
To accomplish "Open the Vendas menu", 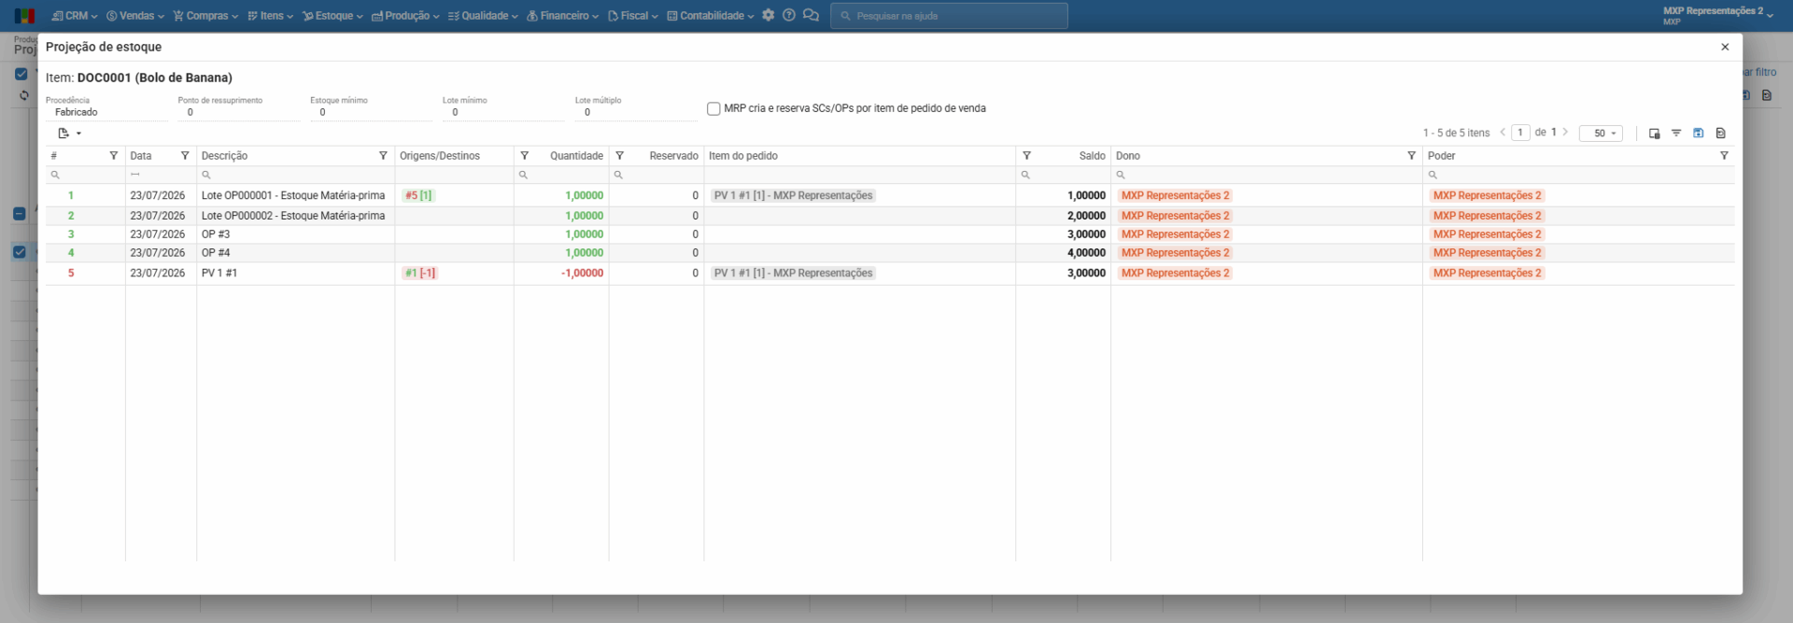I will [135, 16].
